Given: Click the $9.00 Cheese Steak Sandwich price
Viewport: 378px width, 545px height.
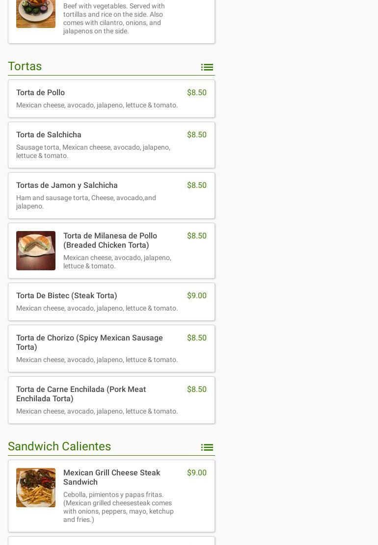Looking at the screenshot, I should click(196, 473).
